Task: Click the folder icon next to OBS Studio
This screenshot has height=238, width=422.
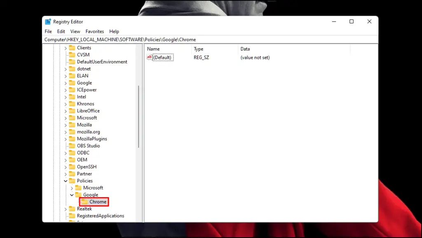Action: click(72, 146)
